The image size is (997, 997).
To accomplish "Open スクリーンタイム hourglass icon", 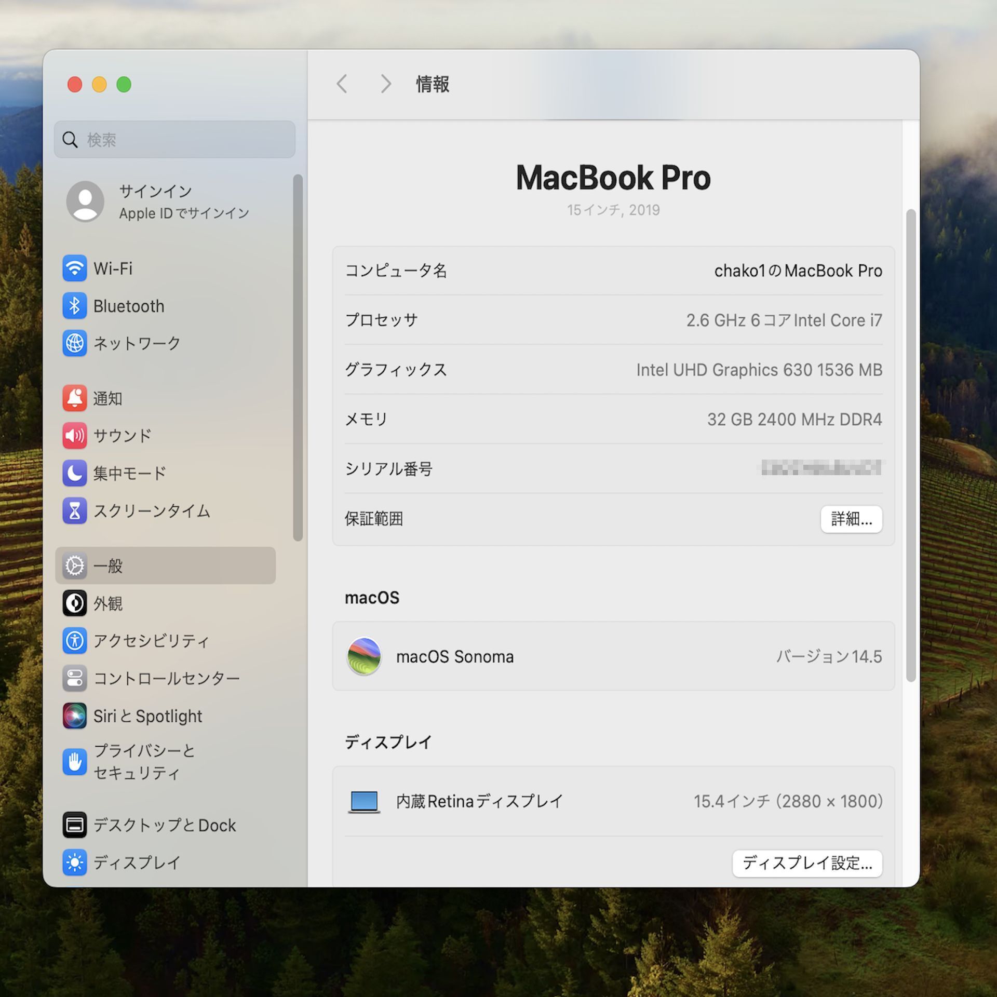I will click(74, 510).
